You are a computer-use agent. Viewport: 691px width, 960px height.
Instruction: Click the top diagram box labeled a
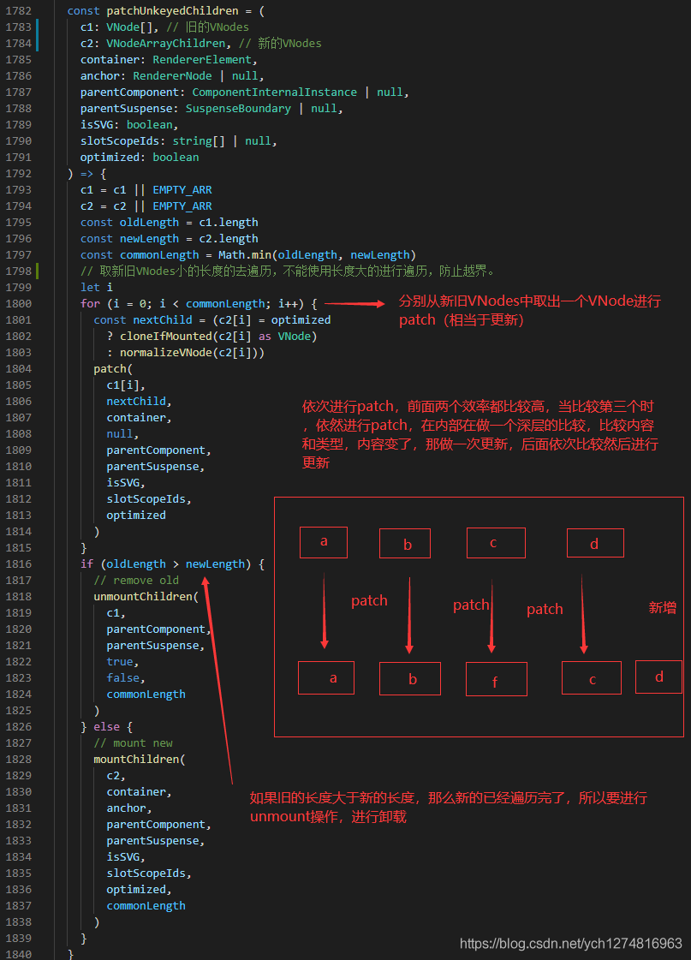point(324,542)
